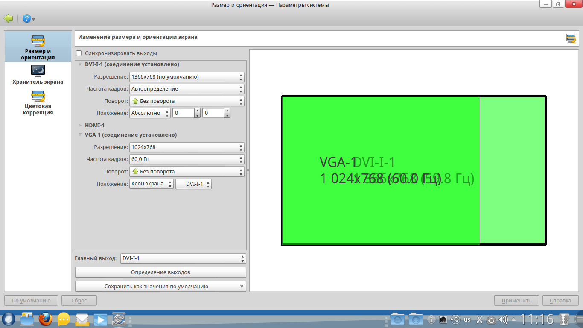Open the file manager from the panel
Screen dimensions: 583x328
[27, 319]
